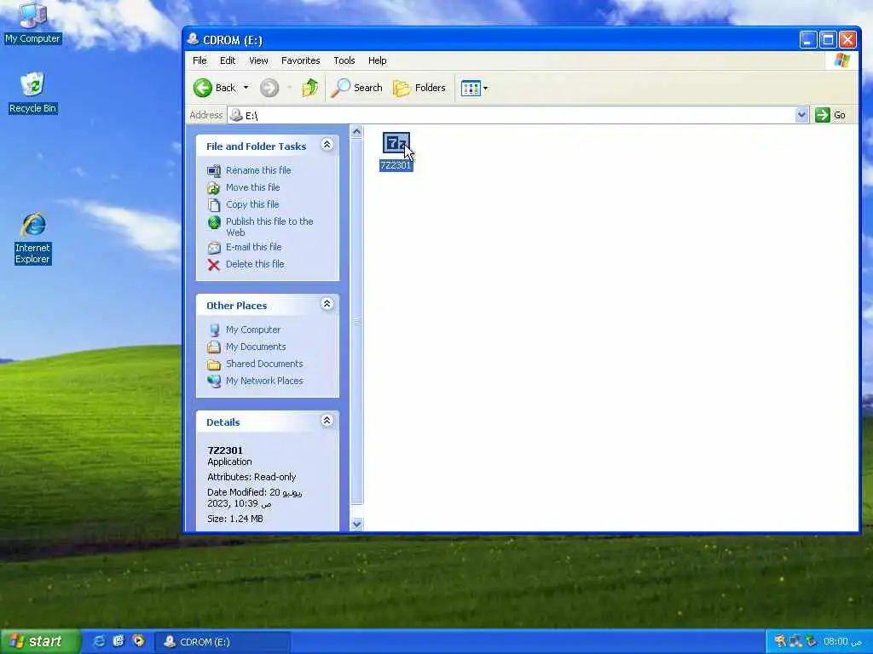Viewport: 873px width, 654px height.
Task: Click the system tray clock
Action: coord(842,642)
